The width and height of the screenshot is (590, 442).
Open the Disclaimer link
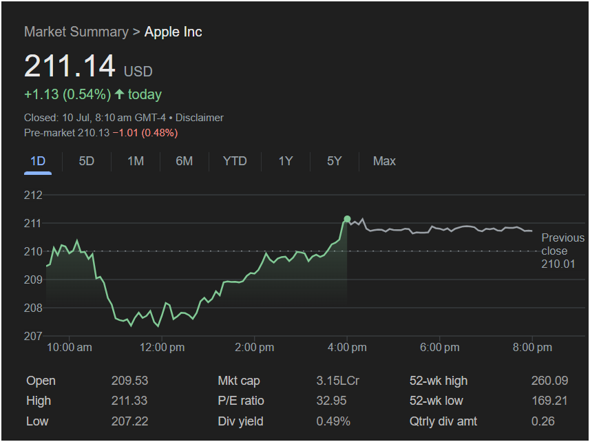200,118
